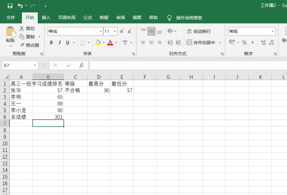The image size is (287, 195).
Task: Center cell text horizontally
Action: (x=151, y=43)
